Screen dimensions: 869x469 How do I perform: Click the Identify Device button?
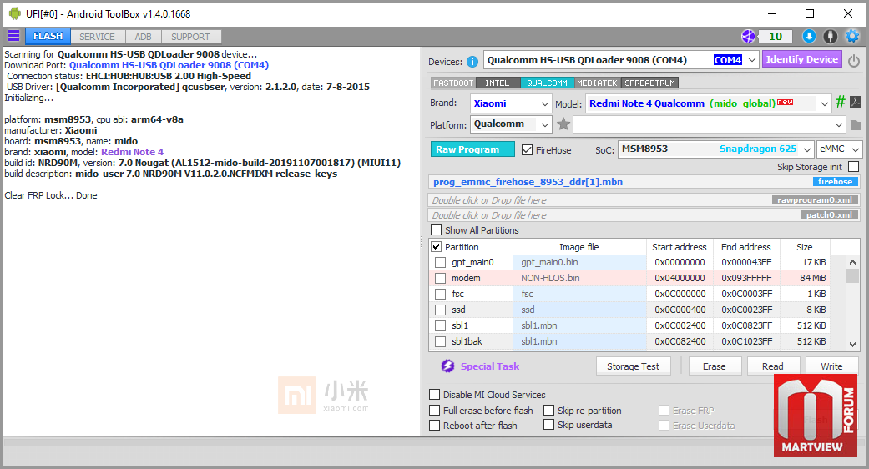(x=801, y=59)
